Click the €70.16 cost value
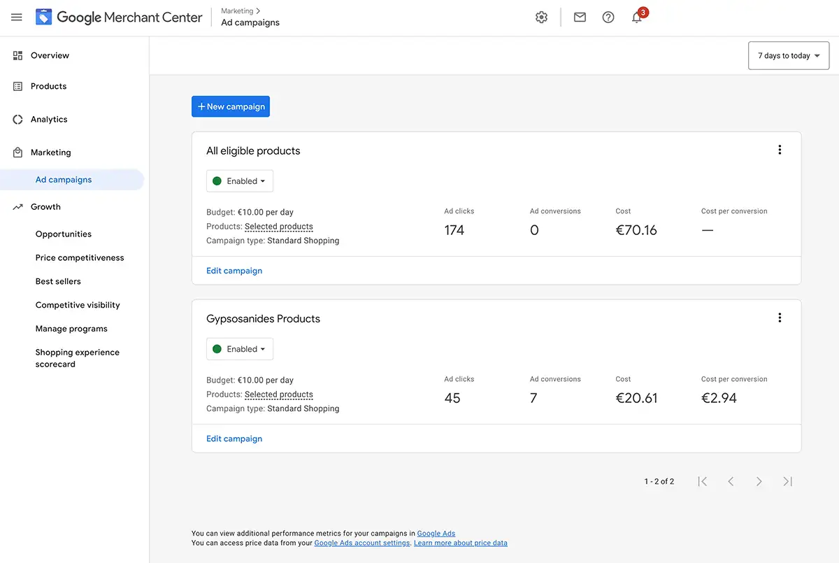Screen dimensions: 839x563 point(636,230)
